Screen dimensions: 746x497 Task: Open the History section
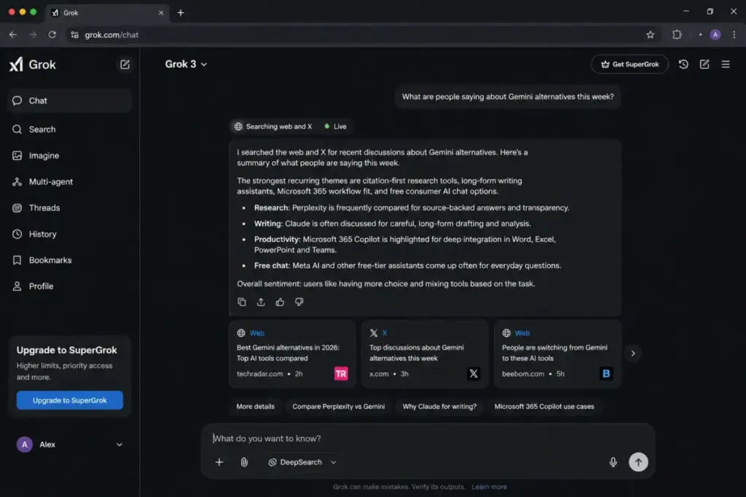click(x=69, y=234)
